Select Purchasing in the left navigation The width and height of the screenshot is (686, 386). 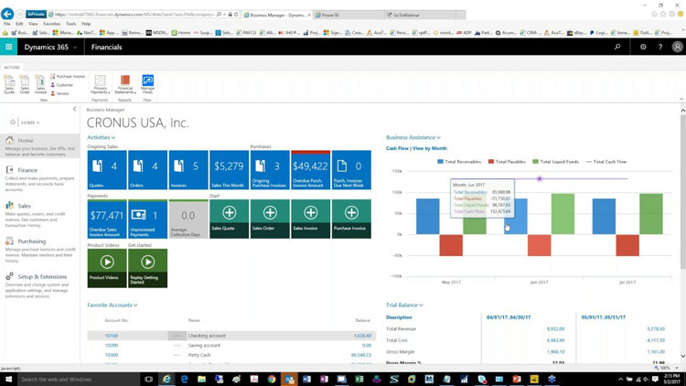pyautogui.click(x=31, y=241)
